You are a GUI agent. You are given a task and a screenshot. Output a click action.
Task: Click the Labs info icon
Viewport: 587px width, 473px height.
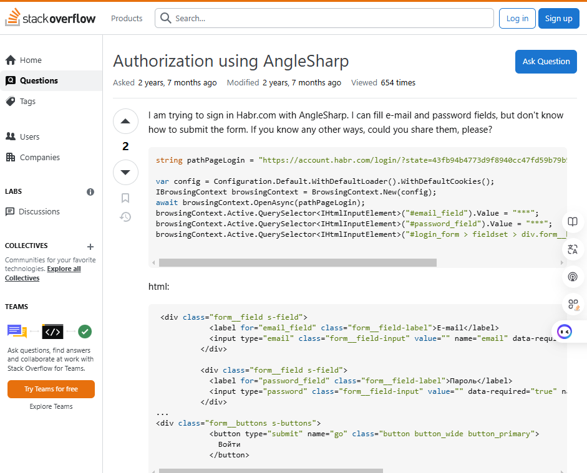tap(90, 192)
